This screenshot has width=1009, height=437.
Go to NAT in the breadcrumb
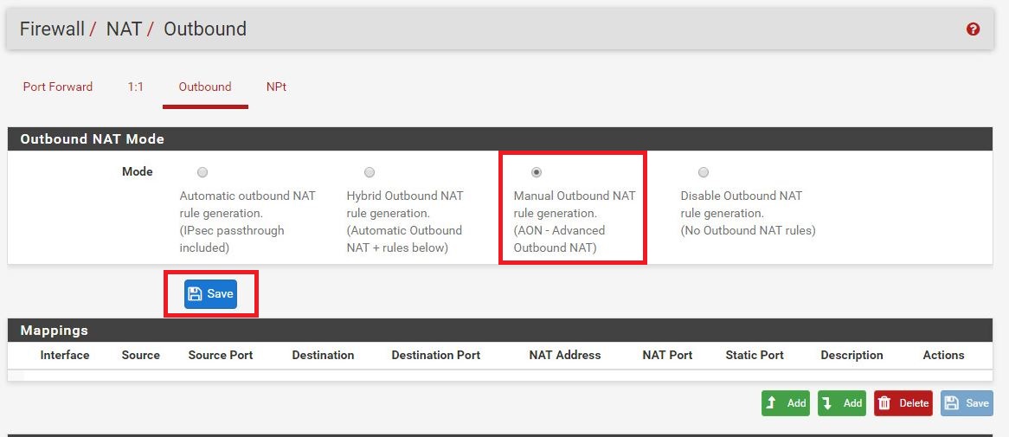coord(124,29)
